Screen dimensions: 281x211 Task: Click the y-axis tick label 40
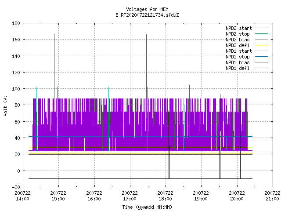17,138
